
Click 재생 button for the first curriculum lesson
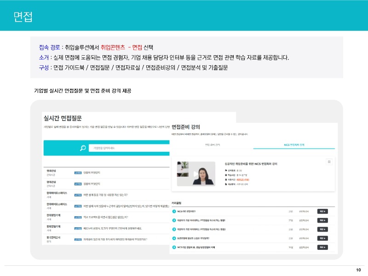[x=322, y=212]
